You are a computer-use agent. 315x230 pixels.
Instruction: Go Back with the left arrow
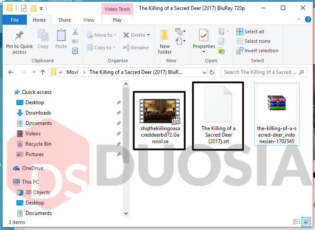11,72
